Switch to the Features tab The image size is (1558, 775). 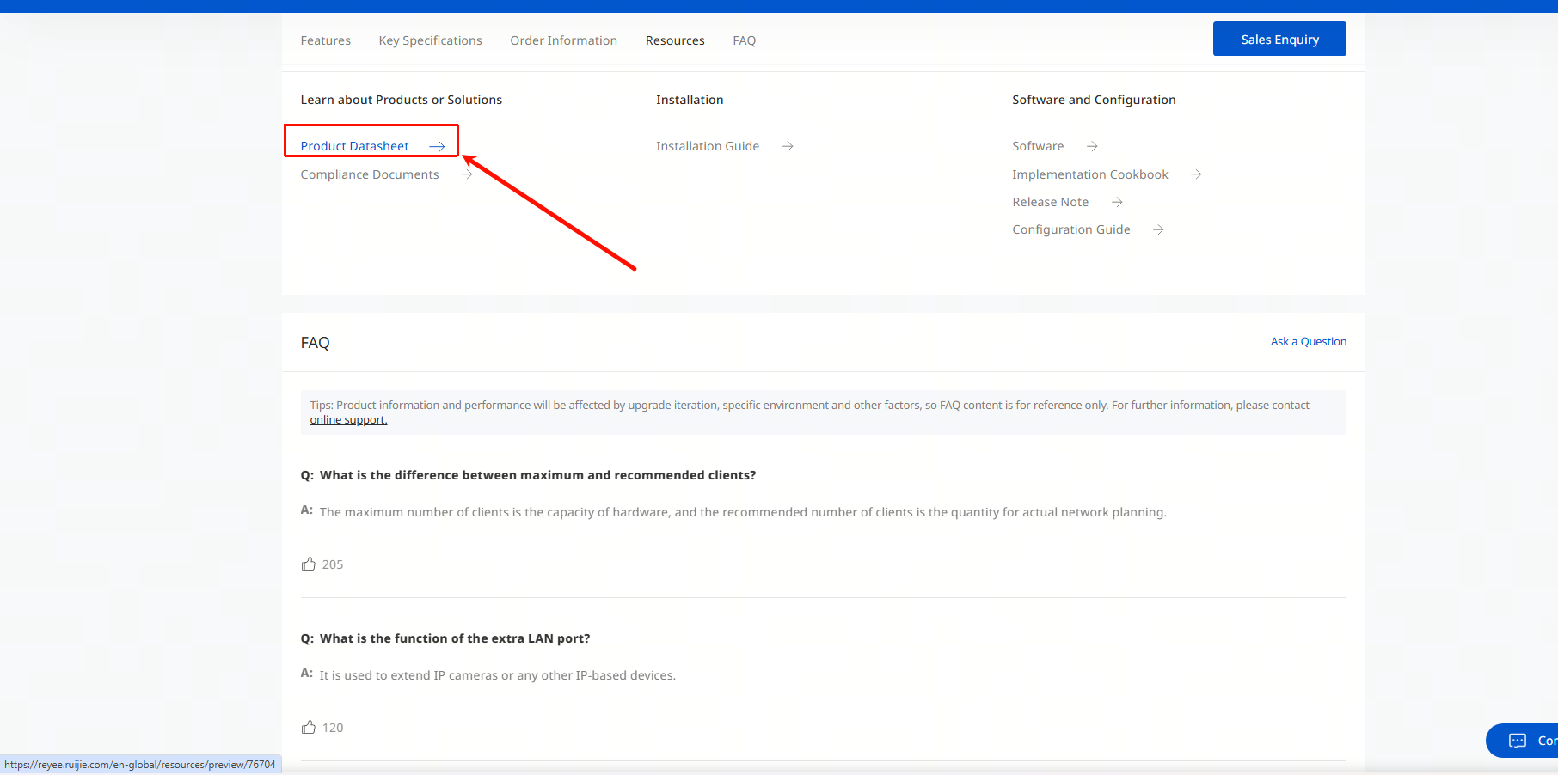[x=325, y=40]
